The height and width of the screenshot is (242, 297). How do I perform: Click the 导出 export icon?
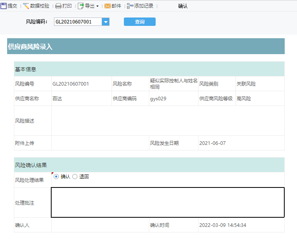pyautogui.click(x=81, y=6)
